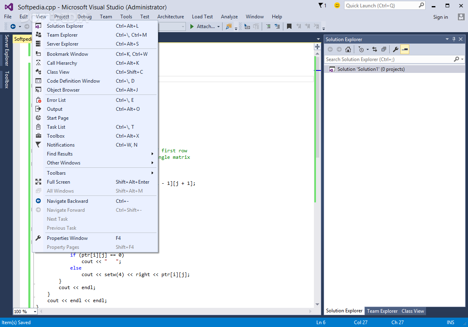The image size is (468, 327).
Task: Open Server Explorer side tab
Action: (x=7, y=50)
